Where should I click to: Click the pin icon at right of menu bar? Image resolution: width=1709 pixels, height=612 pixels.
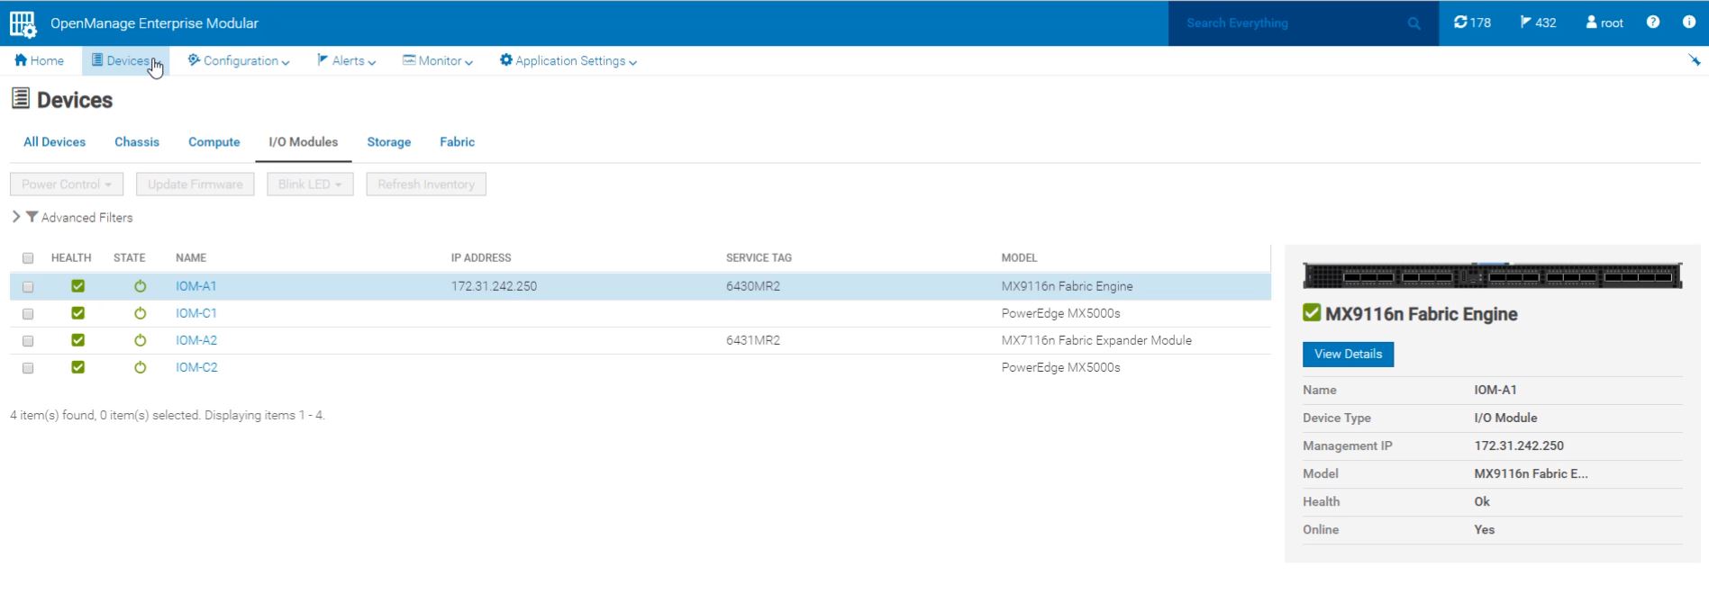tap(1694, 60)
